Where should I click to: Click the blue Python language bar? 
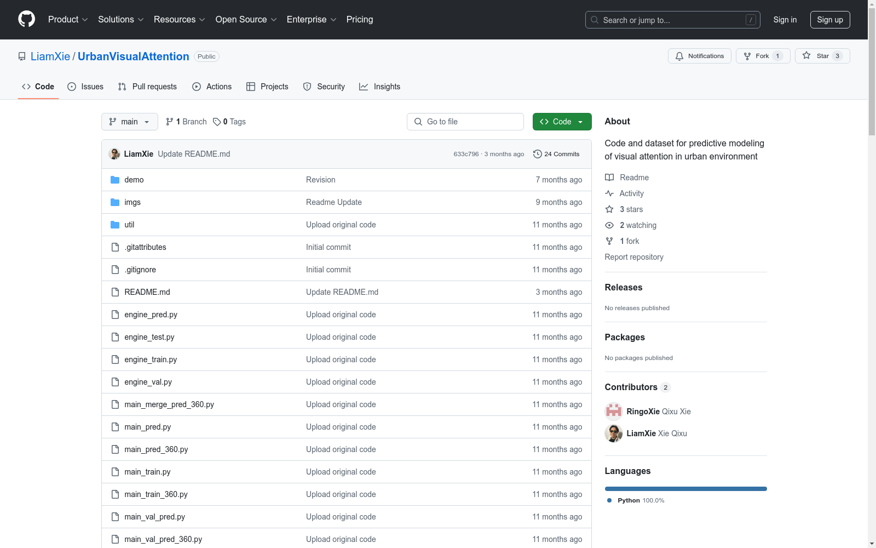[686, 489]
